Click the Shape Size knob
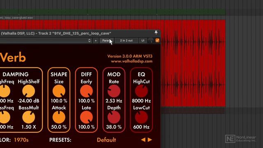Viewport: 263px width, 148px height. [x=59, y=91]
